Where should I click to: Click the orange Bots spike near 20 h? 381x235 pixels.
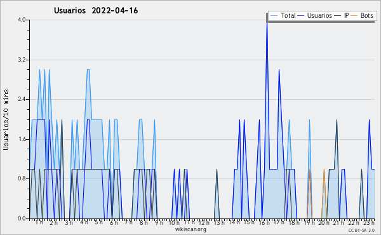coord(324,170)
